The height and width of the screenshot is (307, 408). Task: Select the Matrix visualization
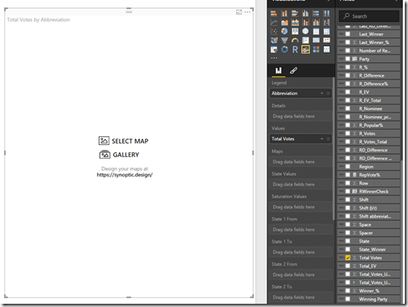326,32
